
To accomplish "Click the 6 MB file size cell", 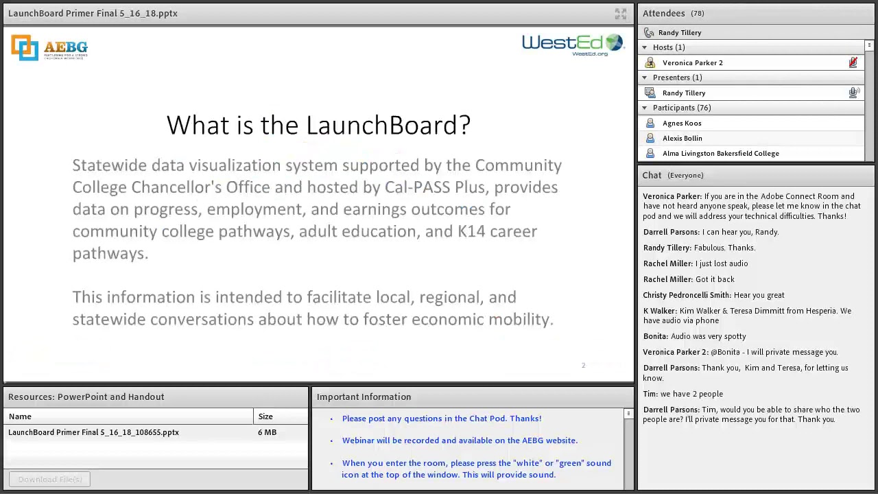I will coord(267,432).
